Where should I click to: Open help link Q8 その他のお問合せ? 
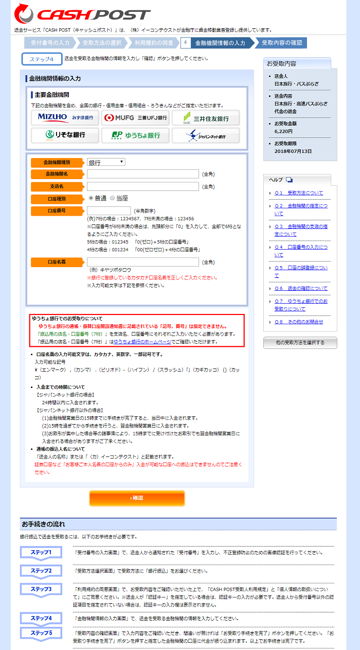coord(299,322)
